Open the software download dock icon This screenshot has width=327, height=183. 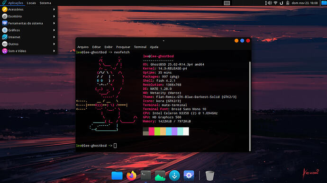pos(174,175)
